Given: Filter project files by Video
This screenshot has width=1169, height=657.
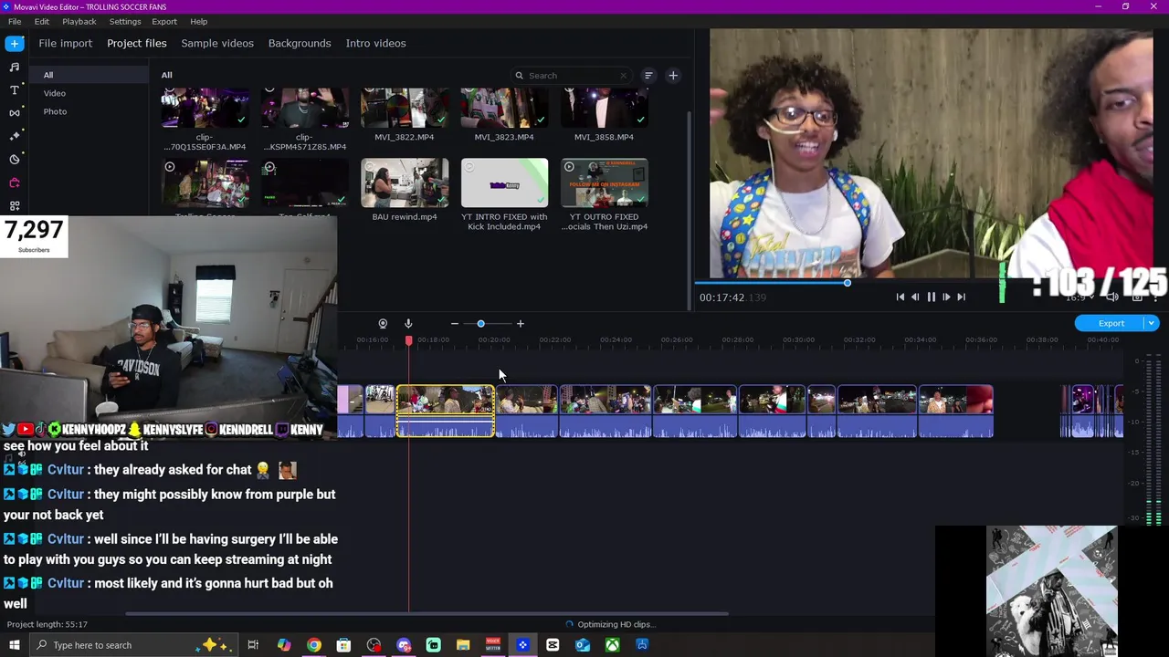Looking at the screenshot, I should (x=55, y=93).
